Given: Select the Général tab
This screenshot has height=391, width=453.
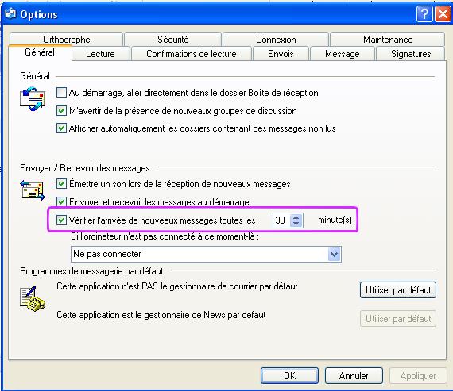Looking at the screenshot, I should click(40, 52).
